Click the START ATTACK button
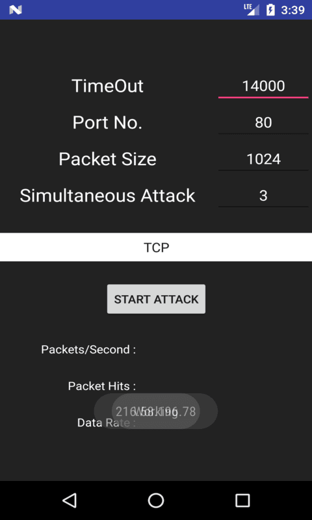The width and height of the screenshot is (312, 520). click(x=156, y=299)
